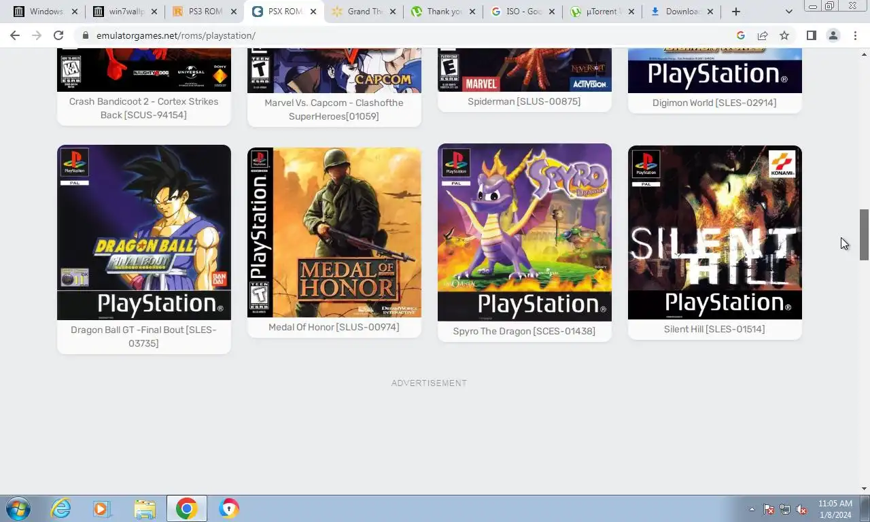Image resolution: width=870 pixels, height=522 pixels.
Task: View site information lock icon
Action: 85,35
